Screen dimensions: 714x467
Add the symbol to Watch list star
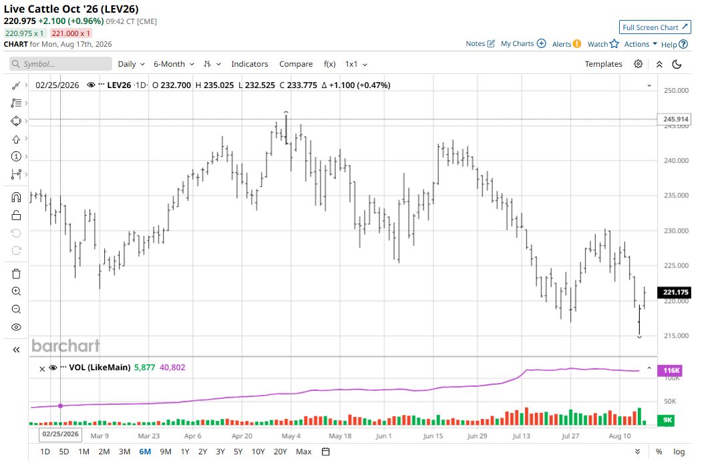pos(603,43)
